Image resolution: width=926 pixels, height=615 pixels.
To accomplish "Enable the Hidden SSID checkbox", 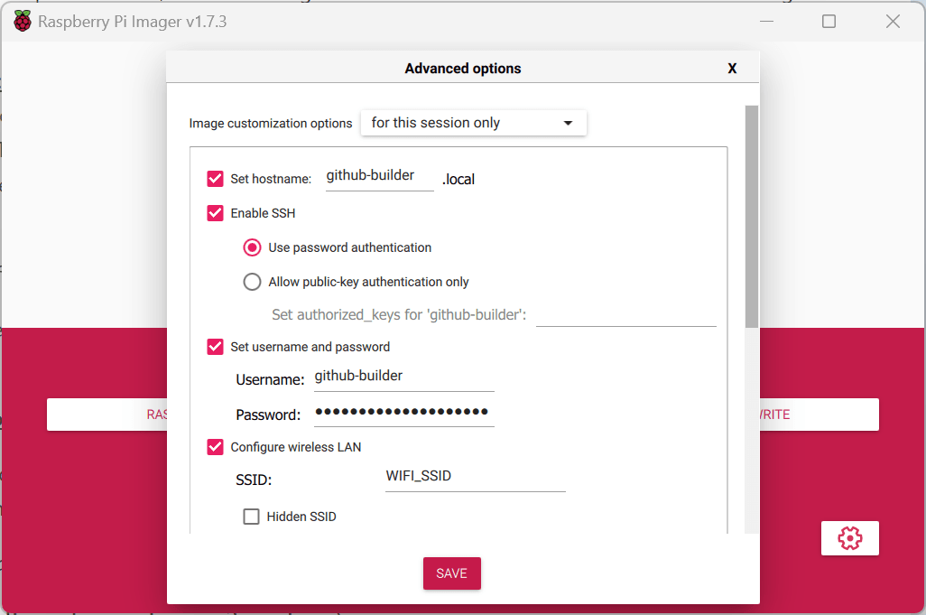I will pos(251,516).
